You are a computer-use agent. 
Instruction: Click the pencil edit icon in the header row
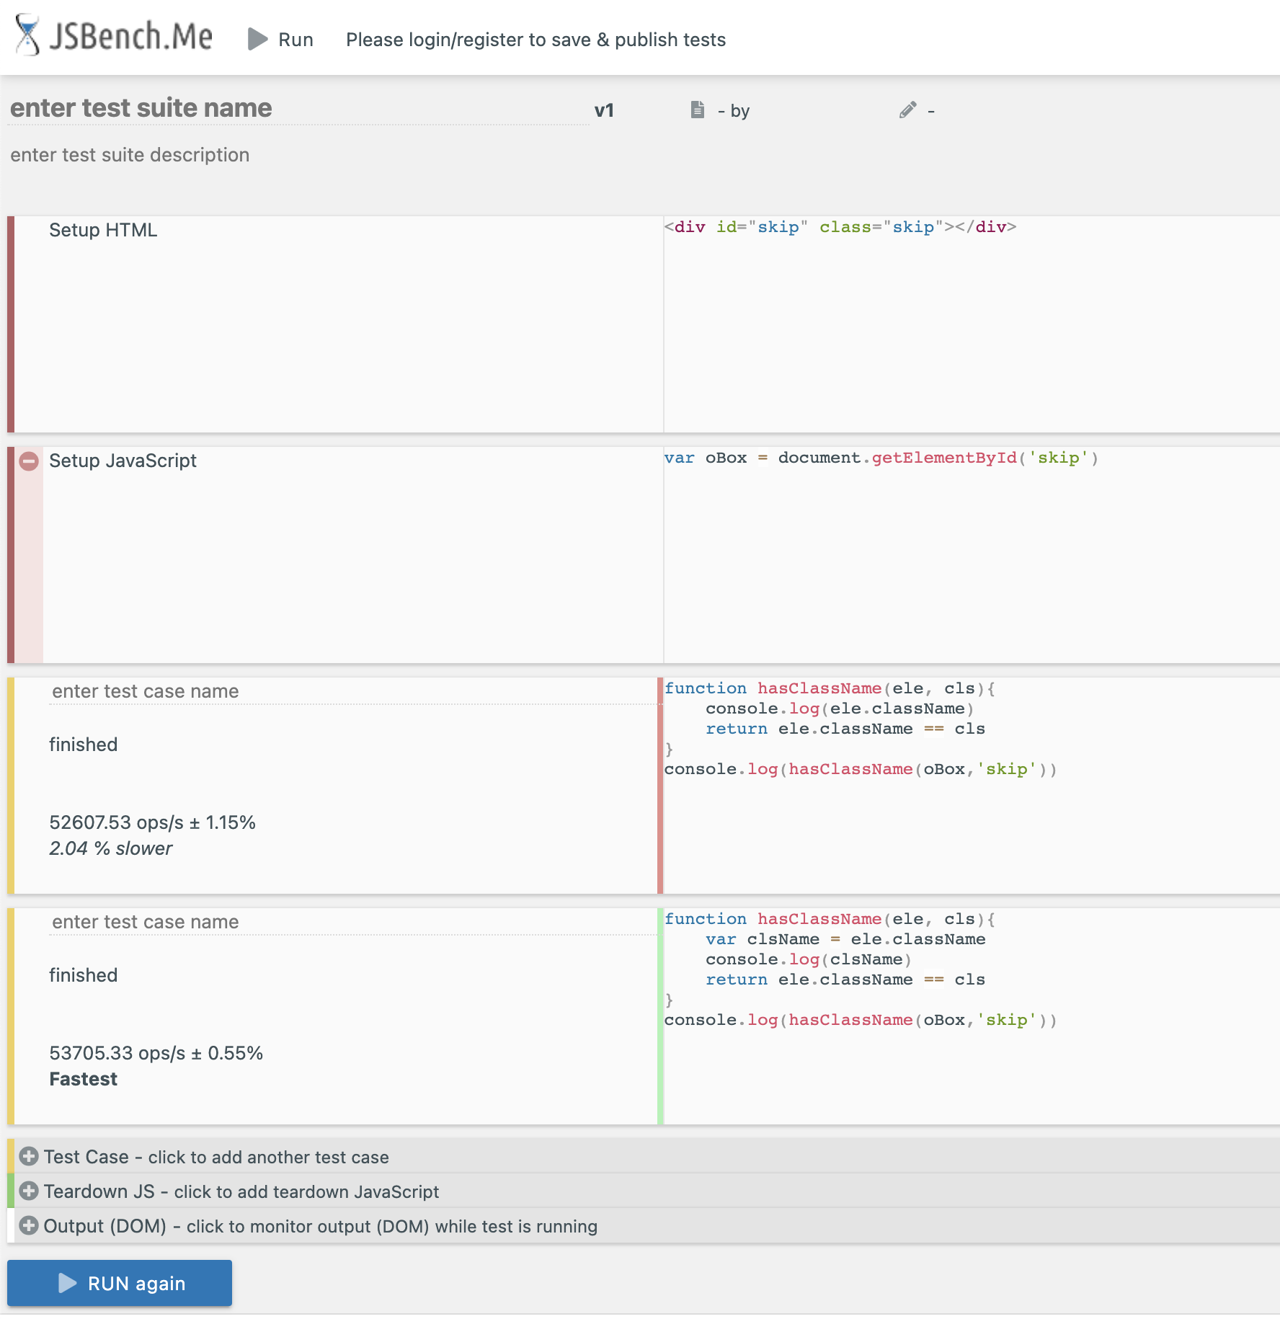click(x=907, y=110)
